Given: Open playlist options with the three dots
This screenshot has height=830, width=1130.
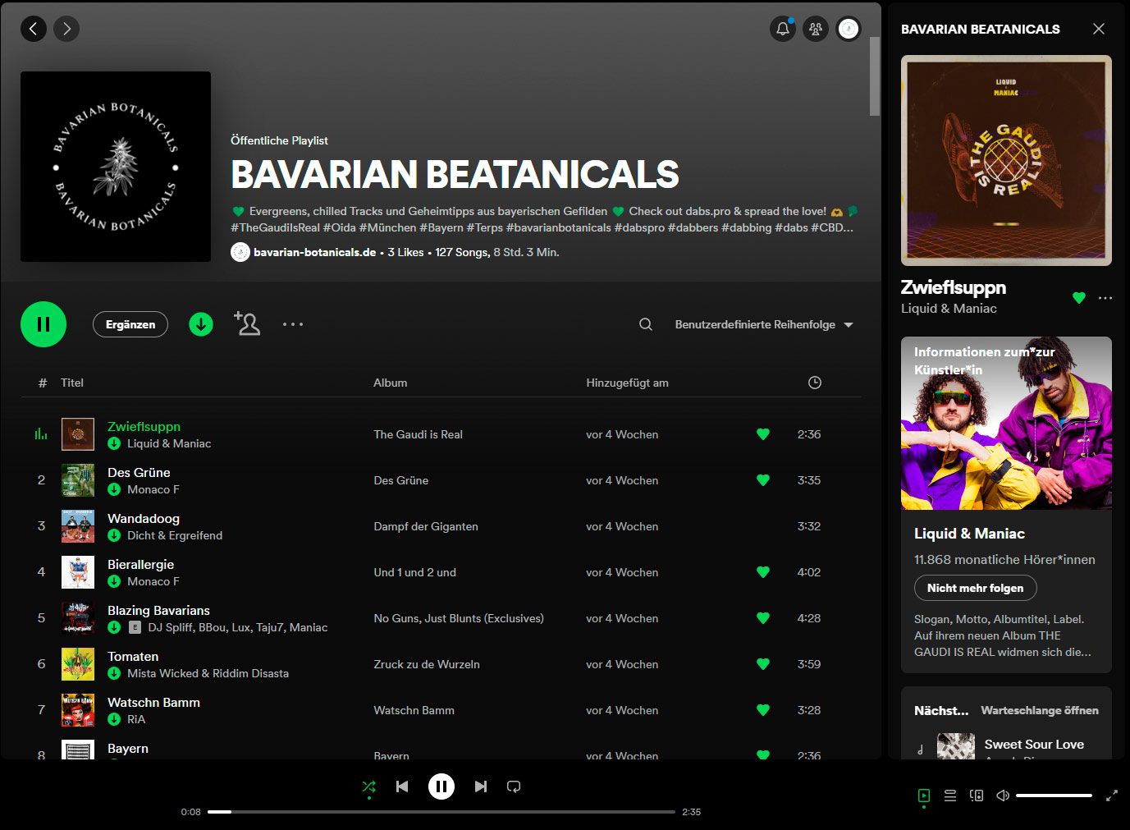Looking at the screenshot, I should pyautogui.click(x=293, y=324).
